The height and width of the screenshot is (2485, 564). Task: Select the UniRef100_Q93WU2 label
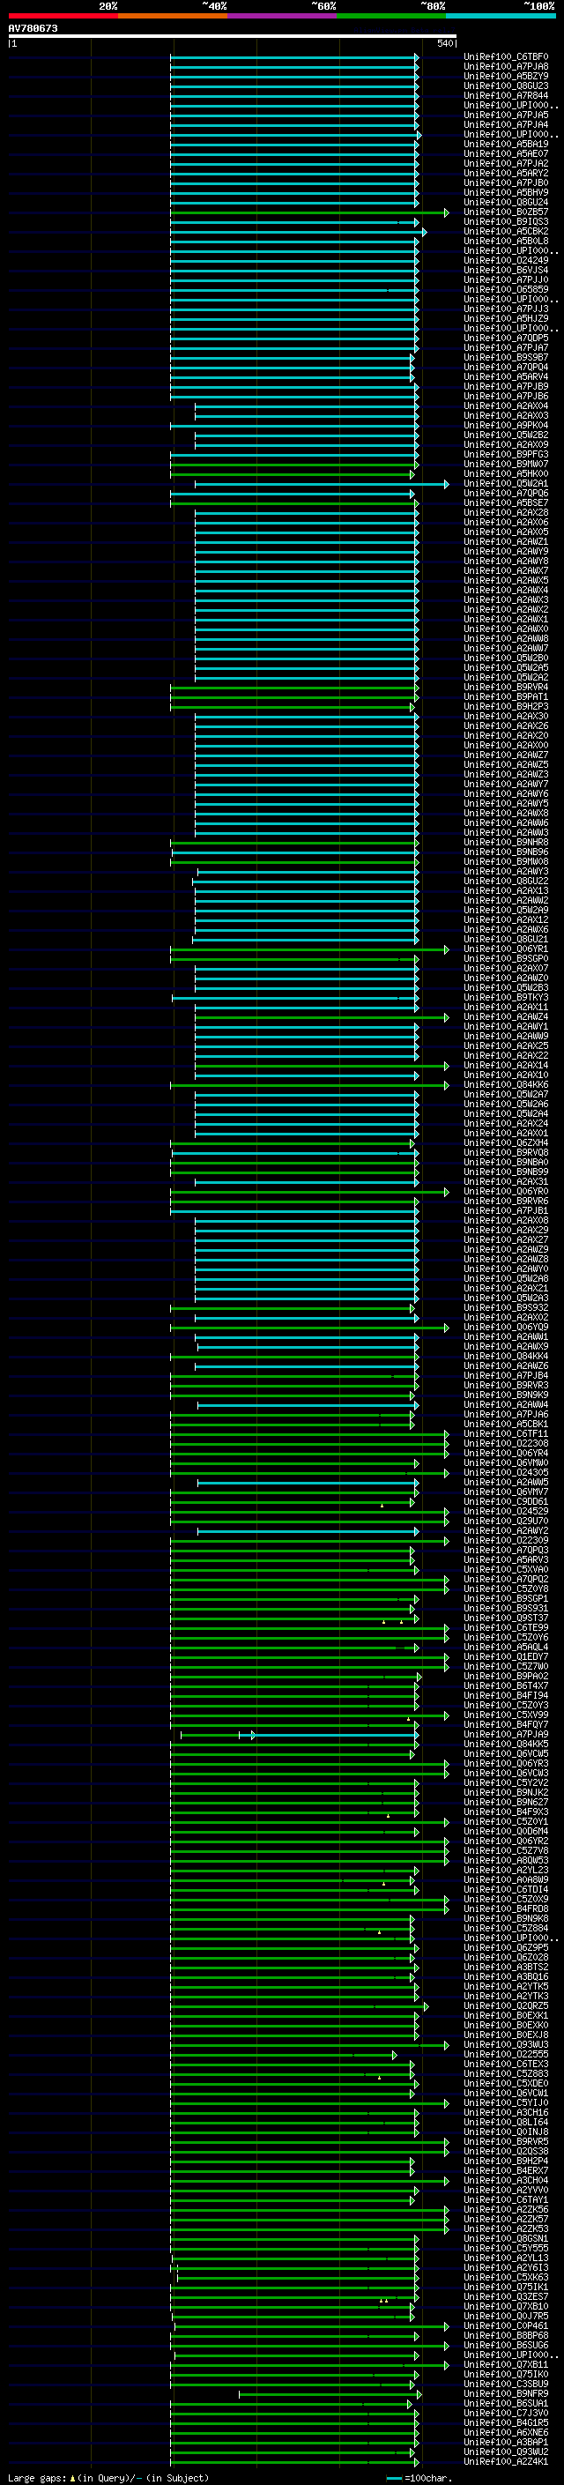pos(506,2452)
